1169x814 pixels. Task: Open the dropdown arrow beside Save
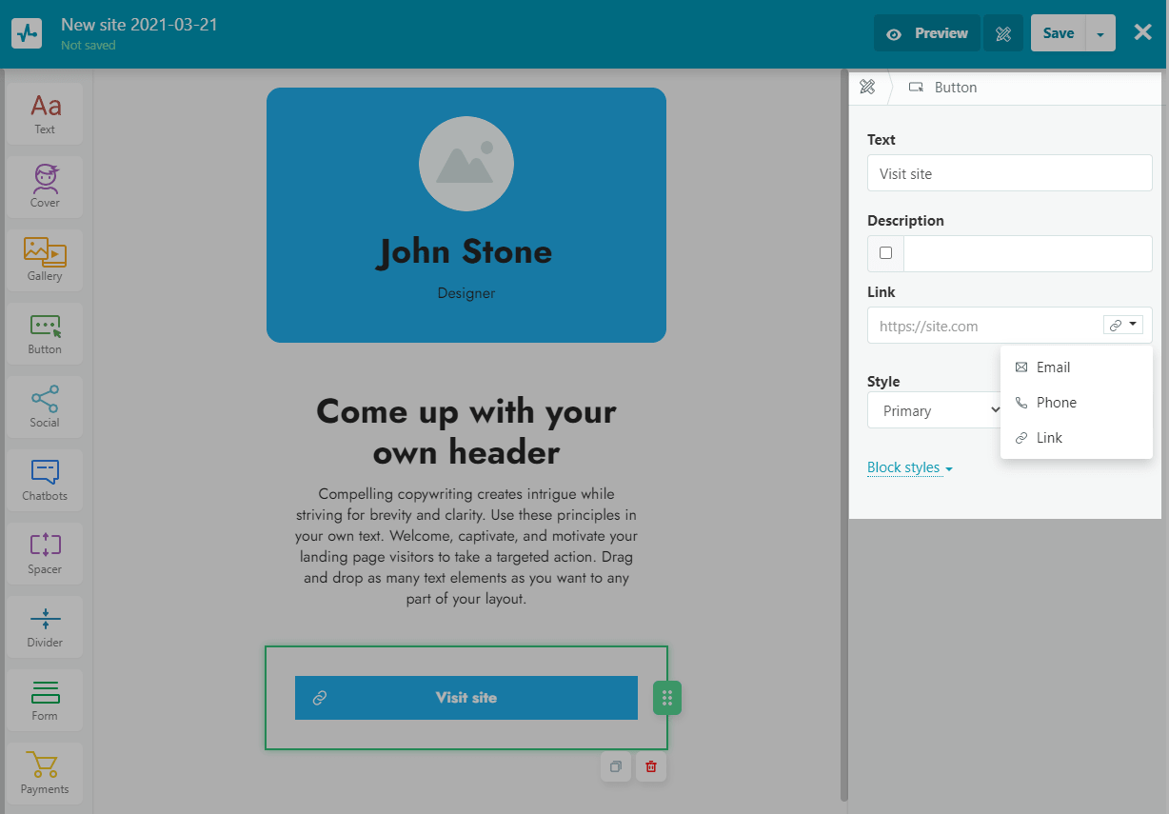click(x=1100, y=33)
